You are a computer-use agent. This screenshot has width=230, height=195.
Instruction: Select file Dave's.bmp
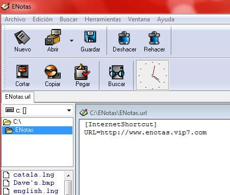(x=34, y=183)
